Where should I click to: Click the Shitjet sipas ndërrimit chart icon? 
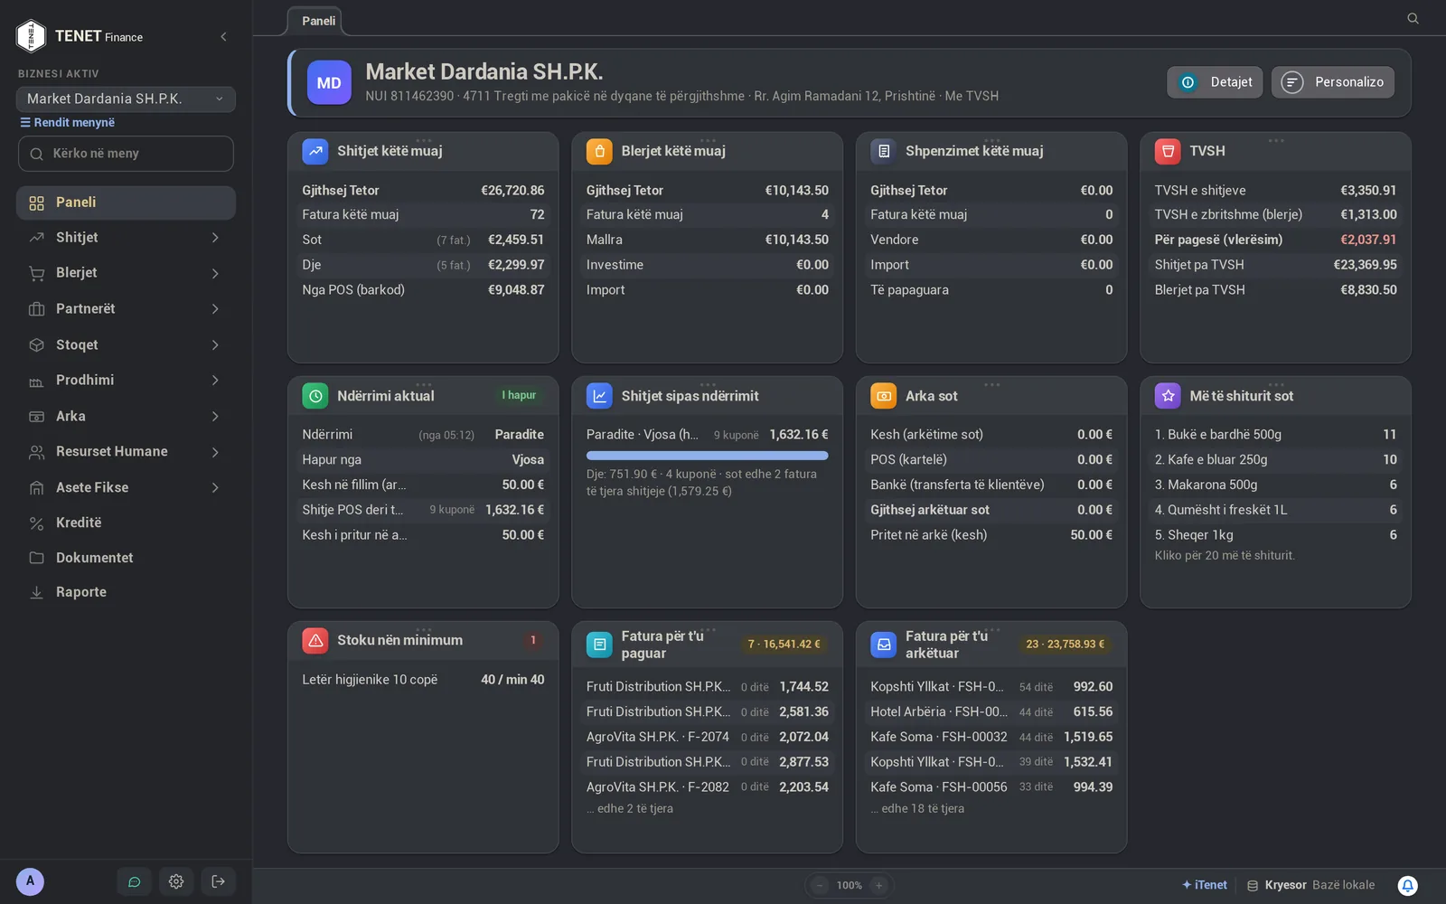(x=599, y=396)
